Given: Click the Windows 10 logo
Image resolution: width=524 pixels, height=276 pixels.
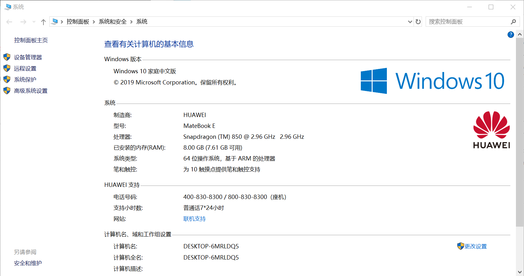Looking at the screenshot, I should (x=432, y=81).
